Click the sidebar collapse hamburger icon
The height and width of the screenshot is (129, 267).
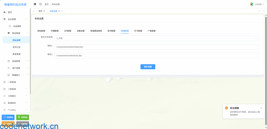pos(35,4)
